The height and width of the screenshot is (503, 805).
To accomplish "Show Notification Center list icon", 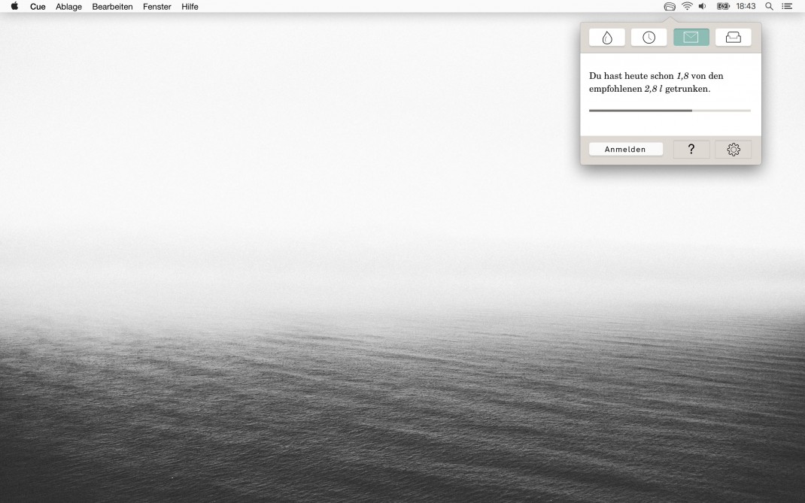I will pos(788,7).
